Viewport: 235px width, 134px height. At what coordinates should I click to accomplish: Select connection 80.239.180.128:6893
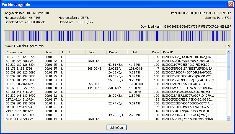pos(115,72)
